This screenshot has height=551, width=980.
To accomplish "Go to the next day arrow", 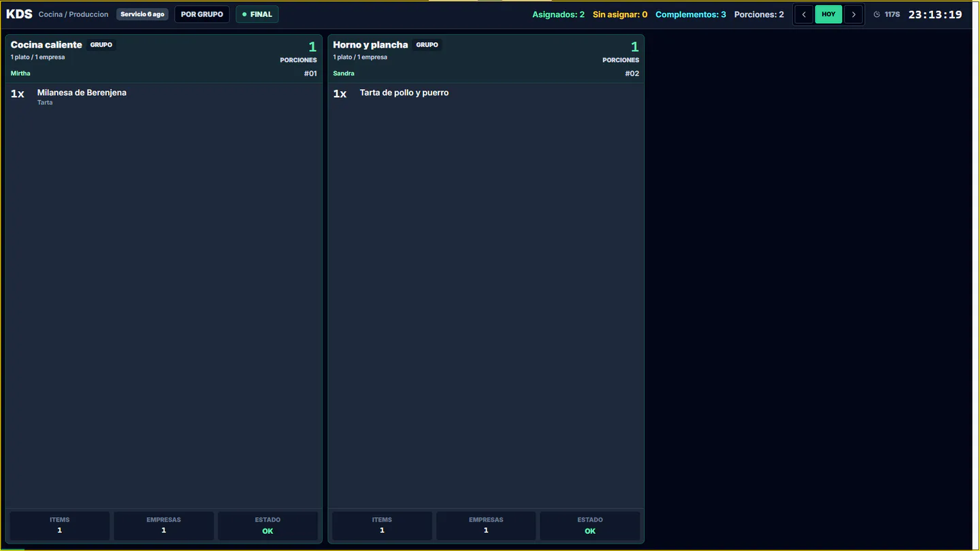I will click(x=853, y=14).
